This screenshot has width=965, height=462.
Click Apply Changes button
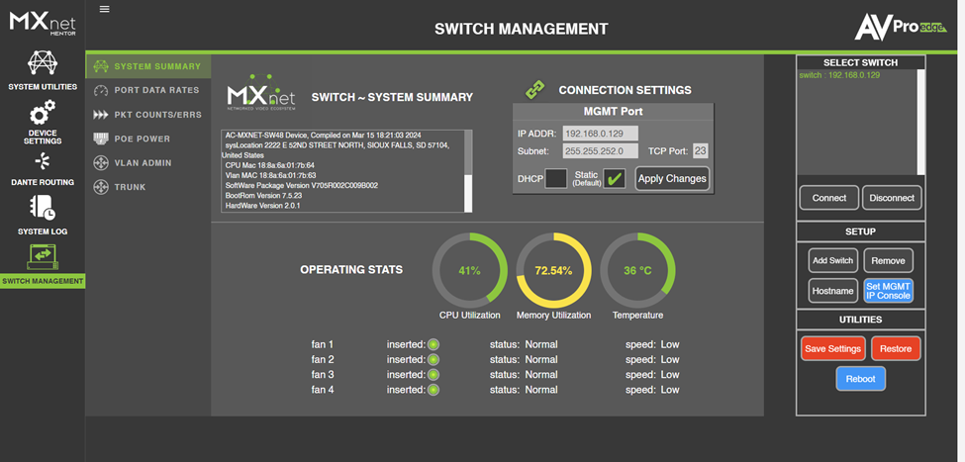(x=672, y=178)
